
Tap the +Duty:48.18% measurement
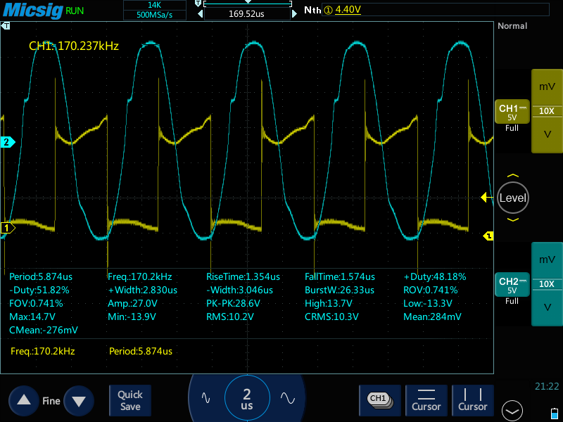(434, 276)
